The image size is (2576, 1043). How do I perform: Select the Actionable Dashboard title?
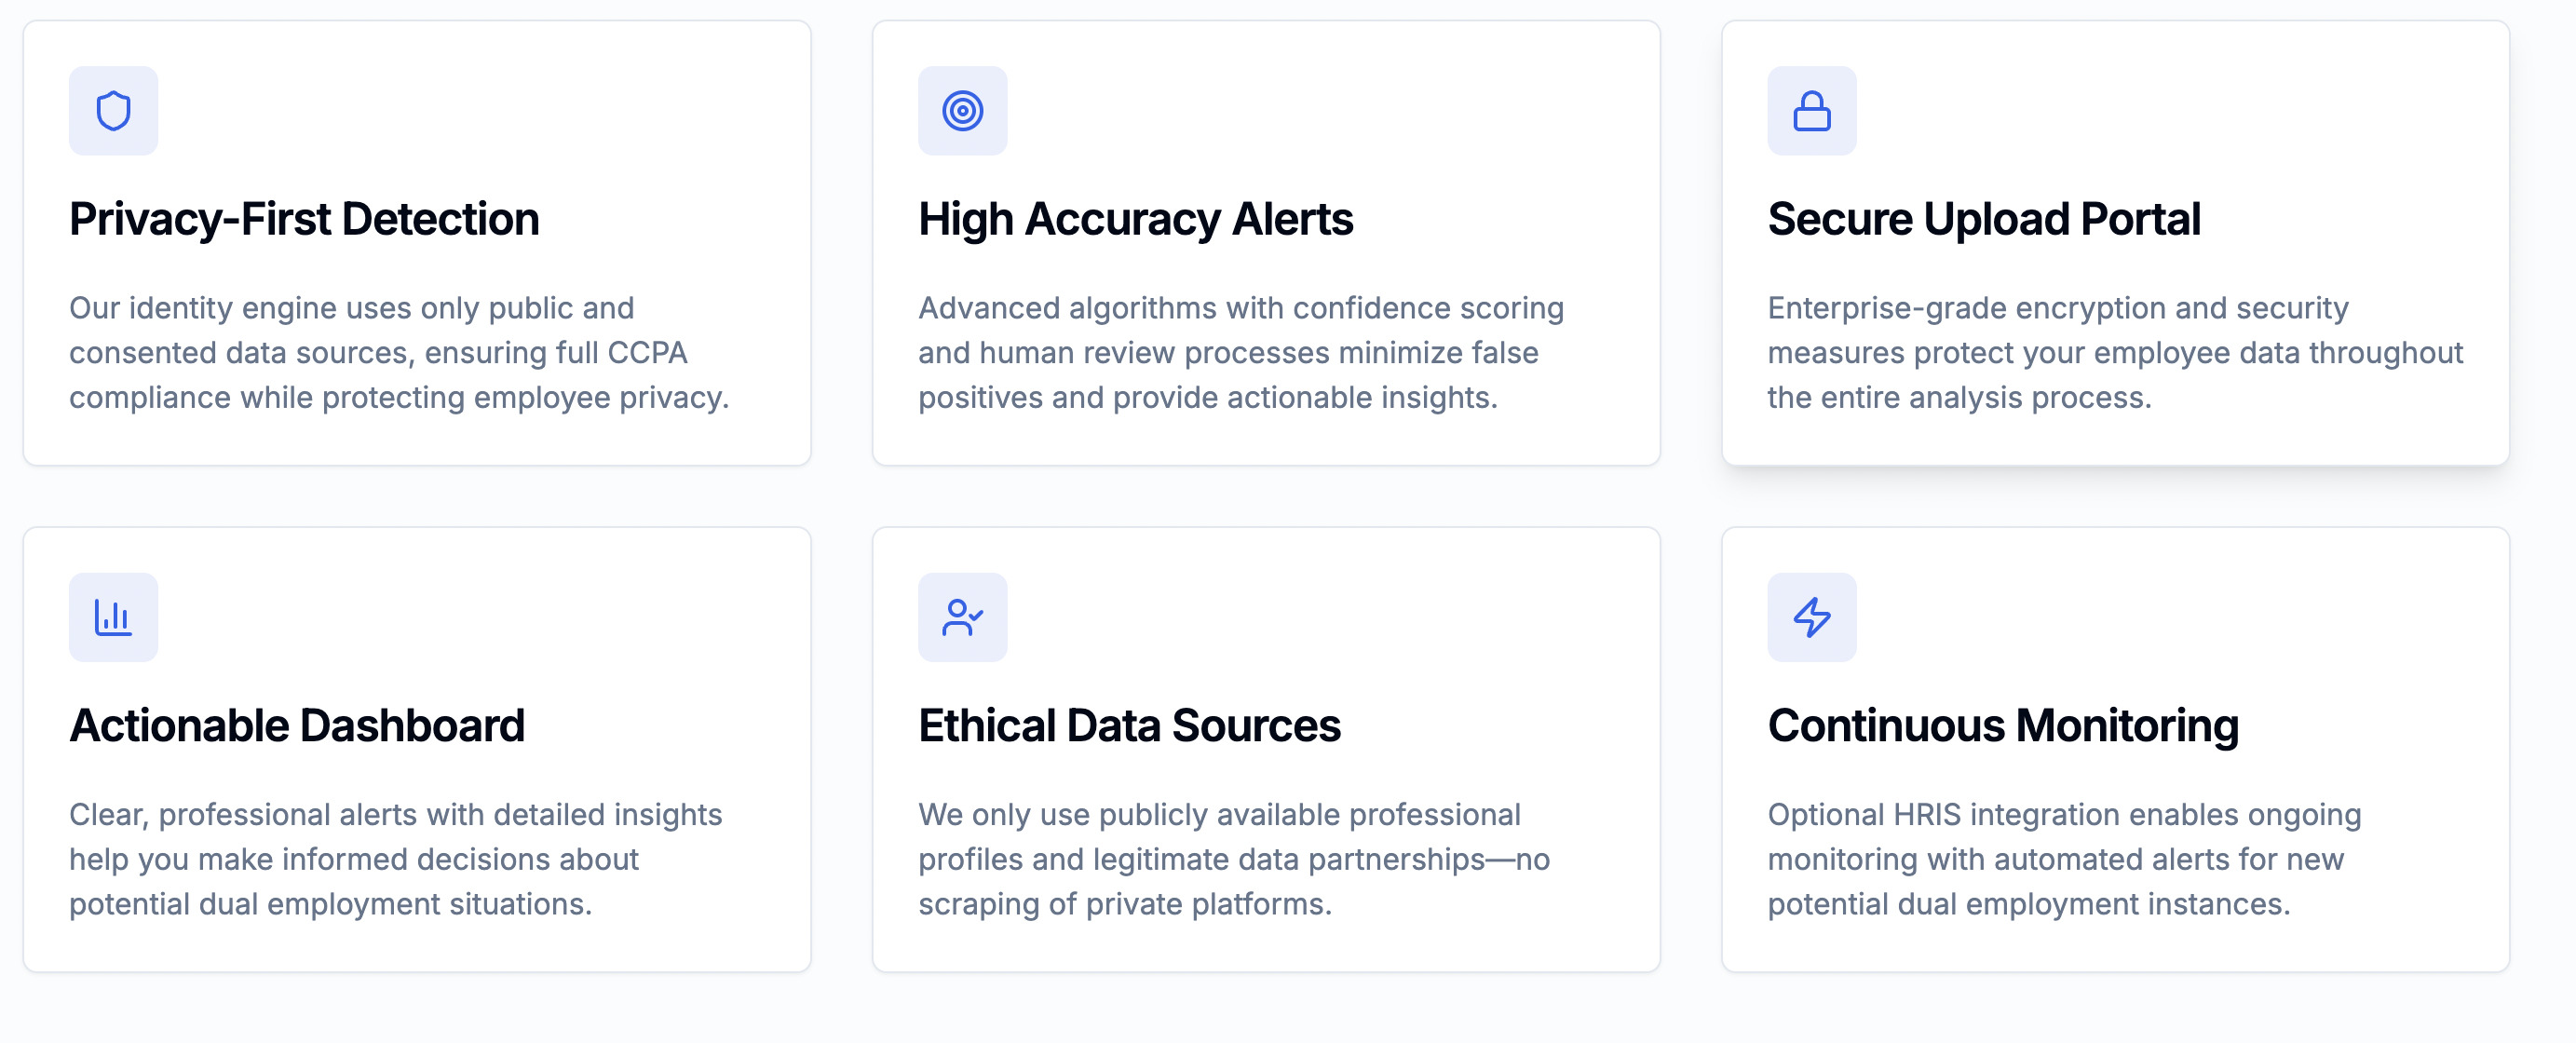coord(297,726)
